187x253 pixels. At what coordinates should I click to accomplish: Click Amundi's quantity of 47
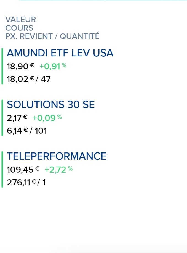(46, 79)
